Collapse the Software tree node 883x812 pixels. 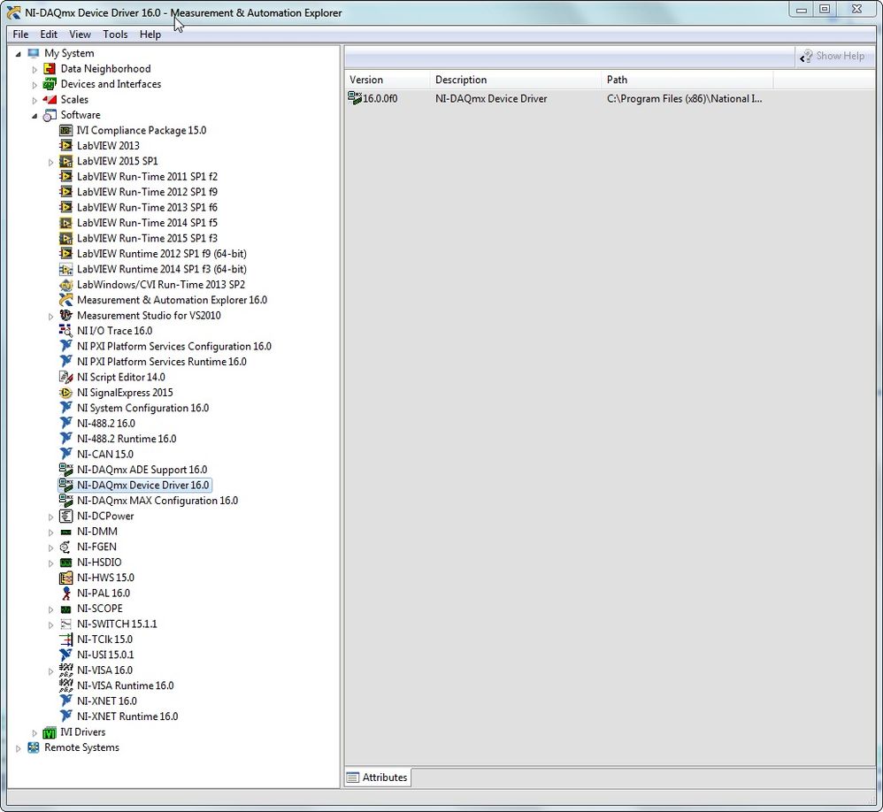coord(35,116)
